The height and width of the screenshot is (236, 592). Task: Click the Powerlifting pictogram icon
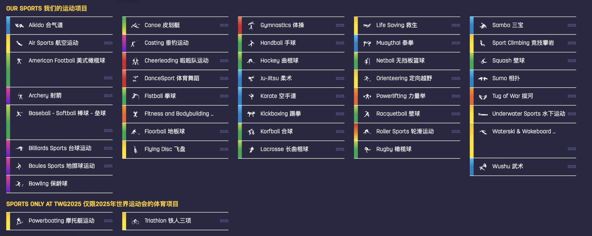(367, 96)
